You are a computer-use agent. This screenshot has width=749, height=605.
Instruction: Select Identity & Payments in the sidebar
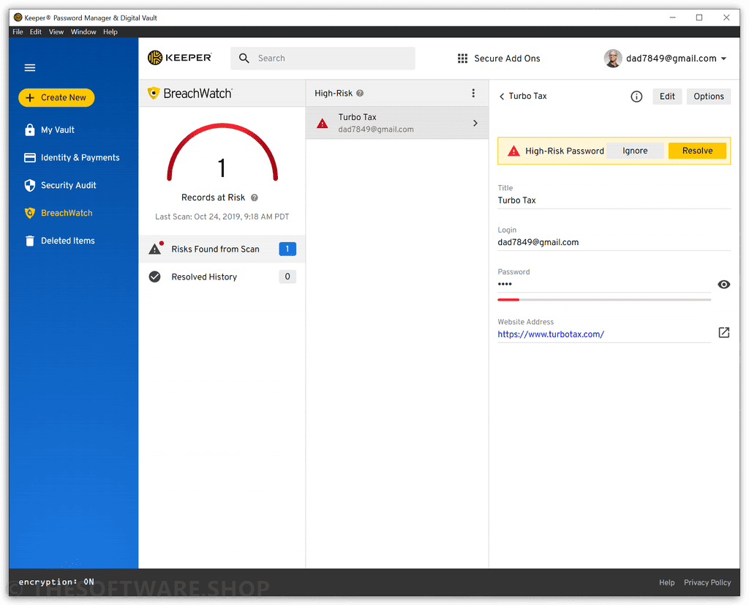pos(74,158)
